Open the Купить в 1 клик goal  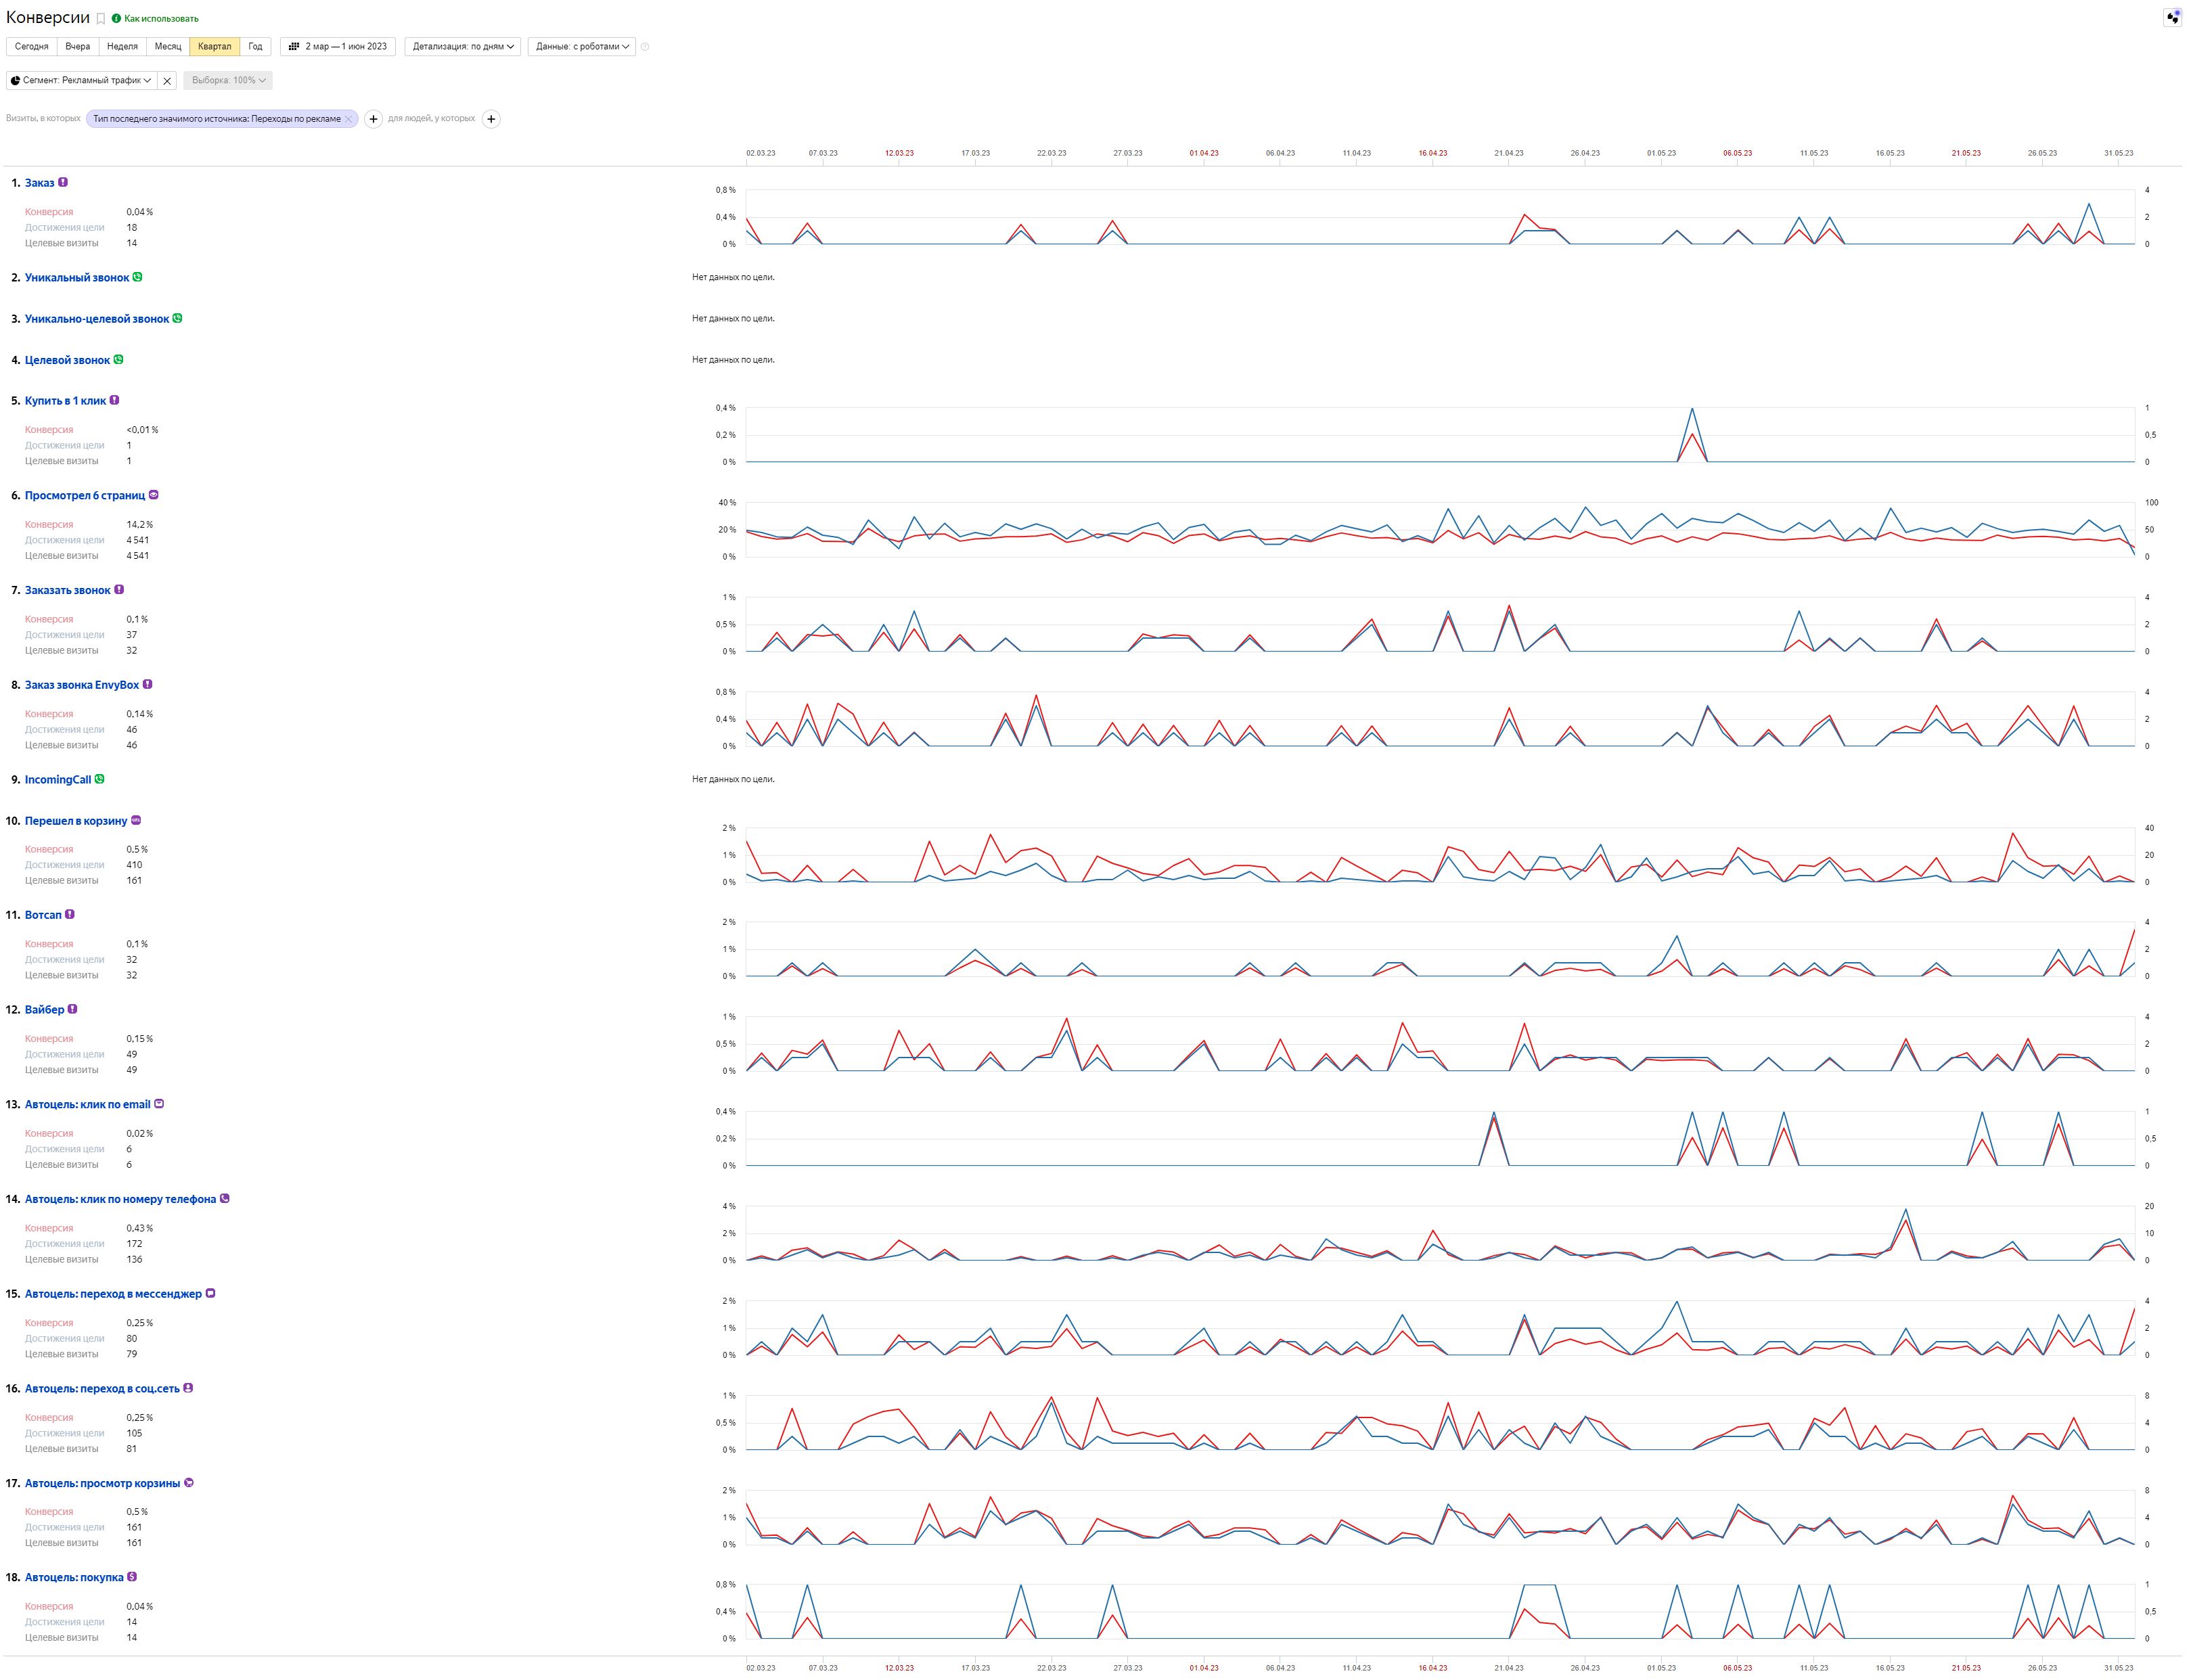click(65, 401)
